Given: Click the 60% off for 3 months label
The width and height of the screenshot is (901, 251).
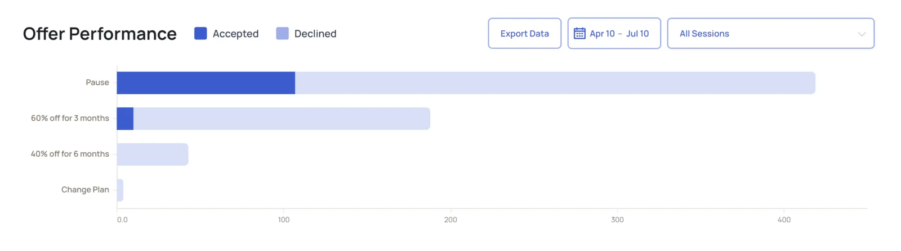Looking at the screenshot, I should (x=70, y=118).
